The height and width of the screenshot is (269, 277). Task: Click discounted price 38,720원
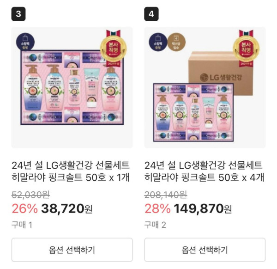coord(67,208)
